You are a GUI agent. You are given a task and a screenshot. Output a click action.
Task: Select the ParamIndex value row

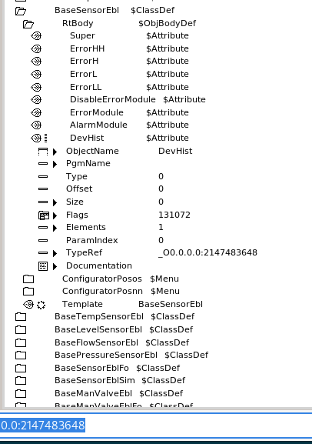tap(158, 240)
